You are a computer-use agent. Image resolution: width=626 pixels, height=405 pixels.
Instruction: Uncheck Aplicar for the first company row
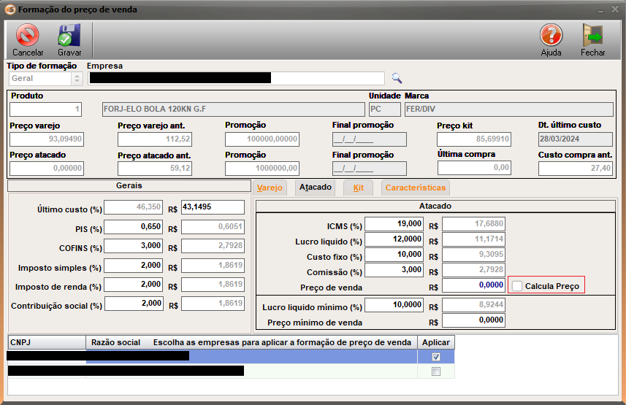(436, 357)
